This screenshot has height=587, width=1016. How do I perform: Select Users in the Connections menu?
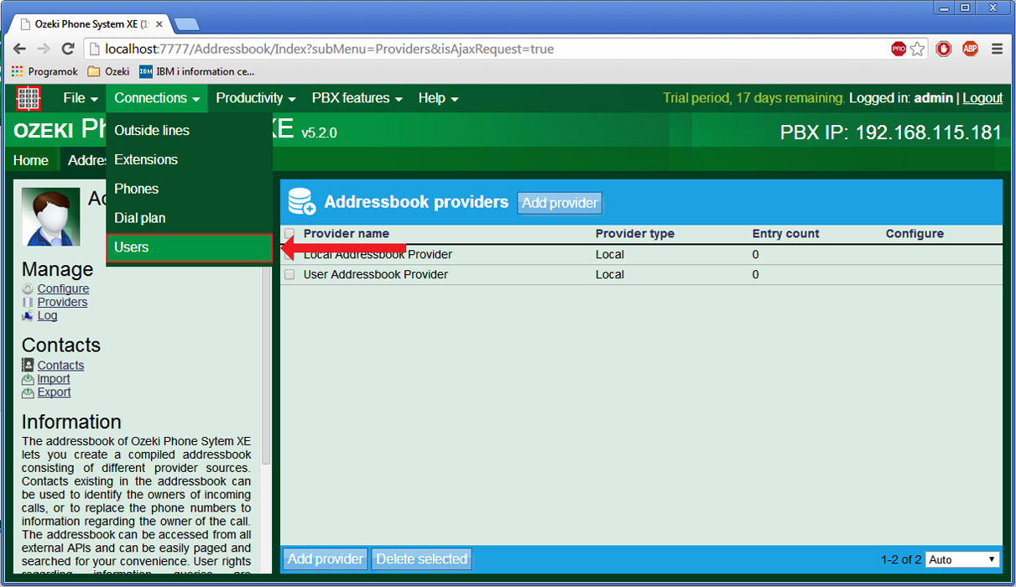pyautogui.click(x=189, y=247)
